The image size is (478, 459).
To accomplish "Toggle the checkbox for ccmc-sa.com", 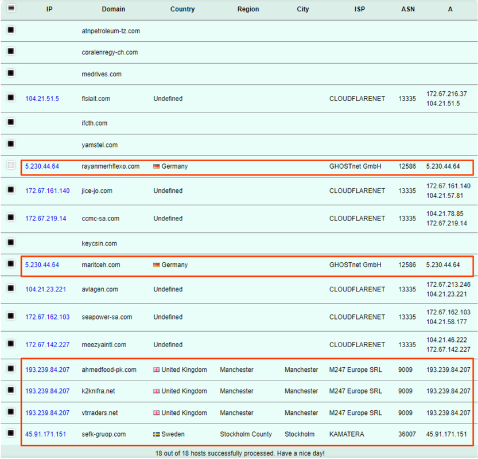I will (x=11, y=217).
